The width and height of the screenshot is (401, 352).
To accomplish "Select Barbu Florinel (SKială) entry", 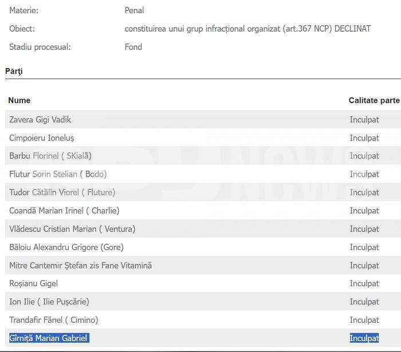I will pos(50,156).
